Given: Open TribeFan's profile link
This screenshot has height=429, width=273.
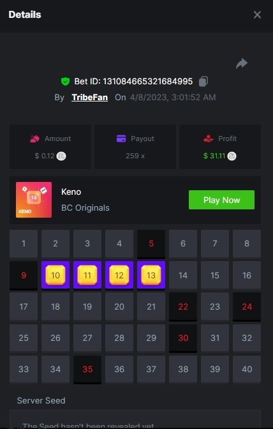Looking at the screenshot, I should point(90,98).
